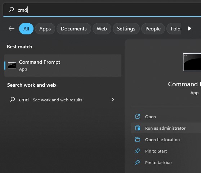The image size is (201, 173).
Task: Select the All filter tab
Action: [26, 29]
